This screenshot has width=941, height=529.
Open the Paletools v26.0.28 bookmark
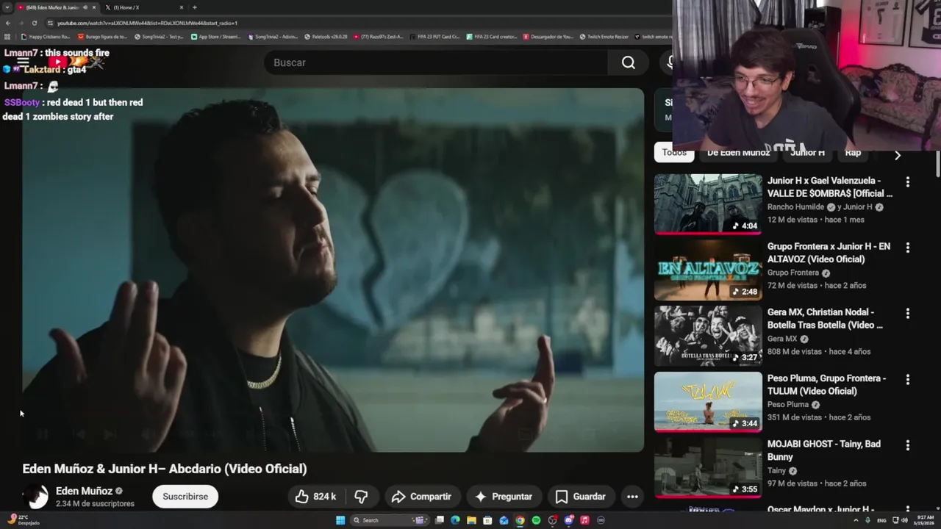[326, 36]
